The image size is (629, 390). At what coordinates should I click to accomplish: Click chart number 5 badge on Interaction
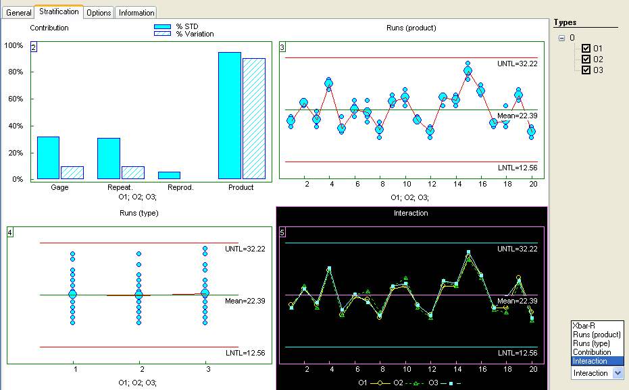(283, 233)
